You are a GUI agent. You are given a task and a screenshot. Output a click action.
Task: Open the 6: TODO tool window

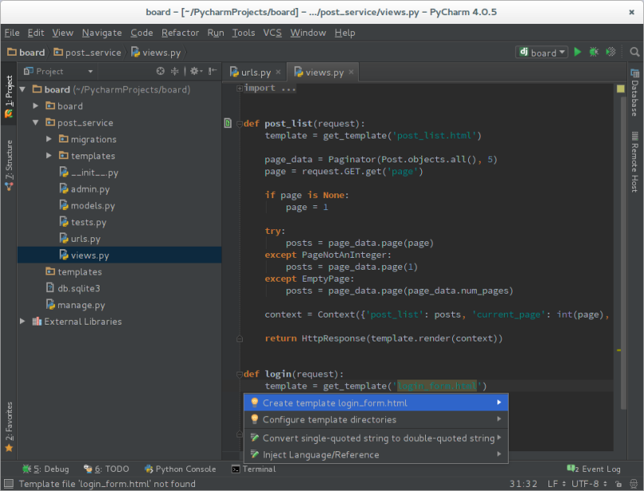pyautogui.click(x=107, y=469)
